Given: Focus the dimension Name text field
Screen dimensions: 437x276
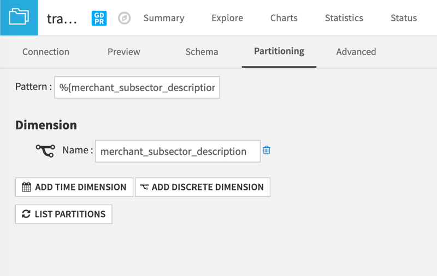Looking at the screenshot, I should coord(177,151).
